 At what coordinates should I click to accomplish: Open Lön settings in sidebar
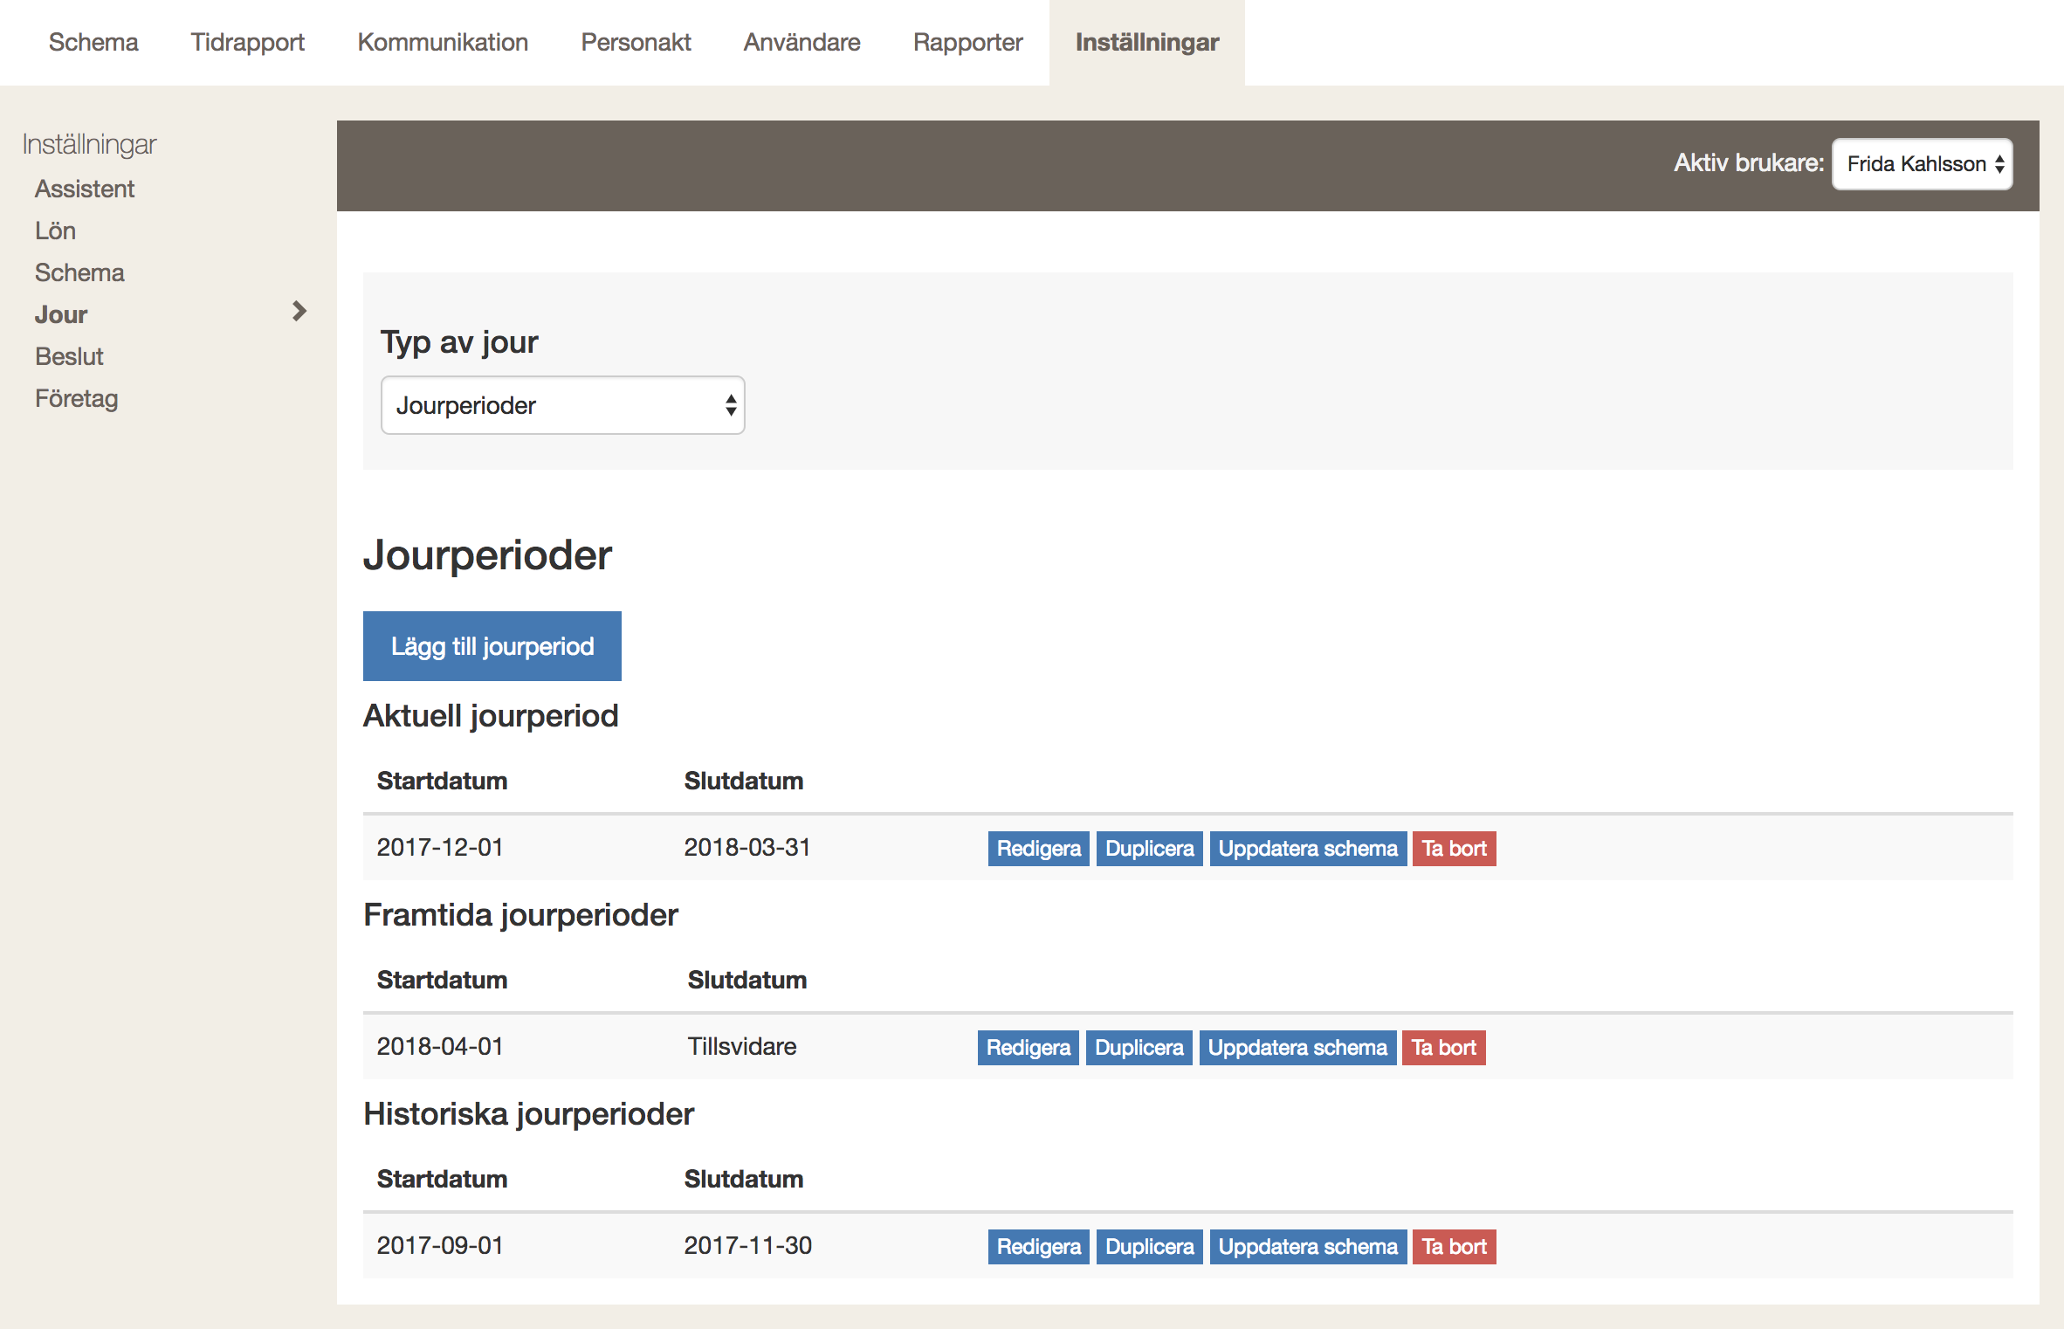[55, 231]
